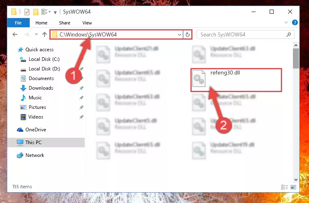Switch to details view layout

point(284,187)
